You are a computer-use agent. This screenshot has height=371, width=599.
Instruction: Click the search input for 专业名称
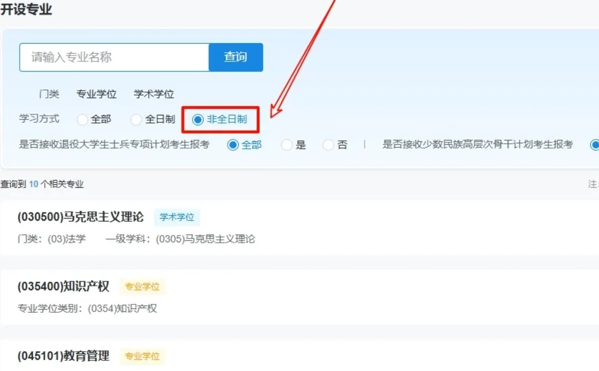(x=111, y=57)
